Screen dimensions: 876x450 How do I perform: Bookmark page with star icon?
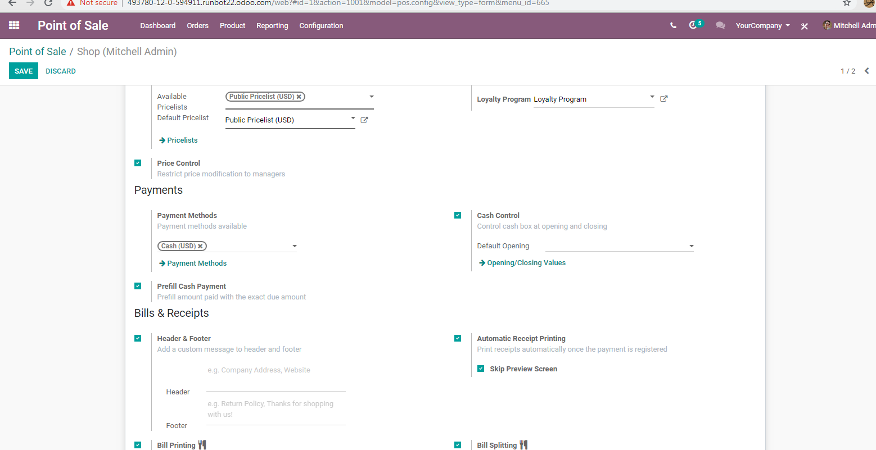[x=847, y=3]
